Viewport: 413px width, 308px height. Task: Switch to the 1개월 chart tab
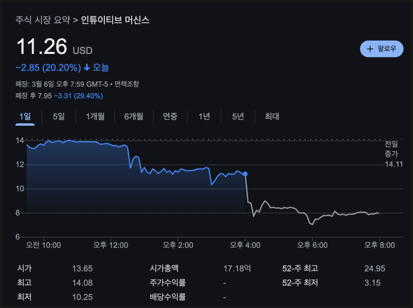[95, 116]
